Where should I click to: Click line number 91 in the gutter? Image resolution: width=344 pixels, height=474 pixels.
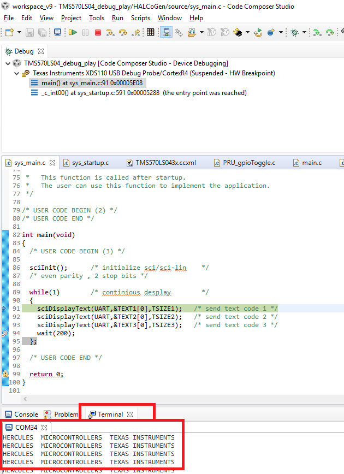click(x=16, y=309)
